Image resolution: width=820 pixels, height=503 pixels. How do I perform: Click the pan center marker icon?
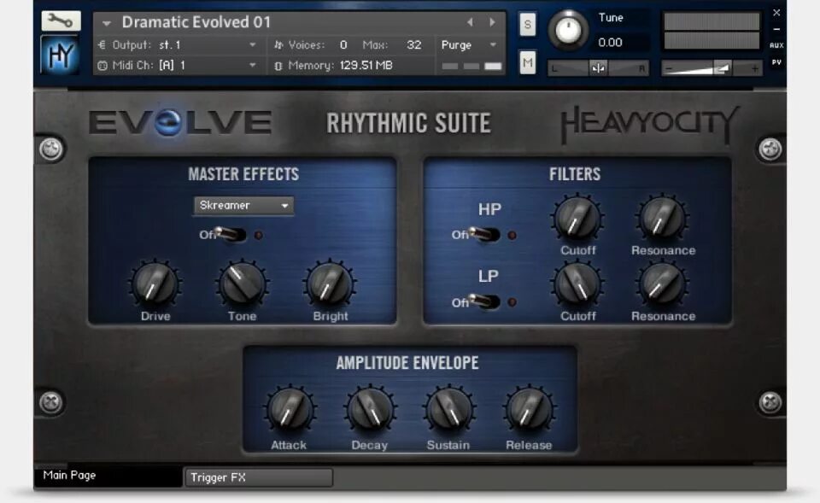coord(598,68)
